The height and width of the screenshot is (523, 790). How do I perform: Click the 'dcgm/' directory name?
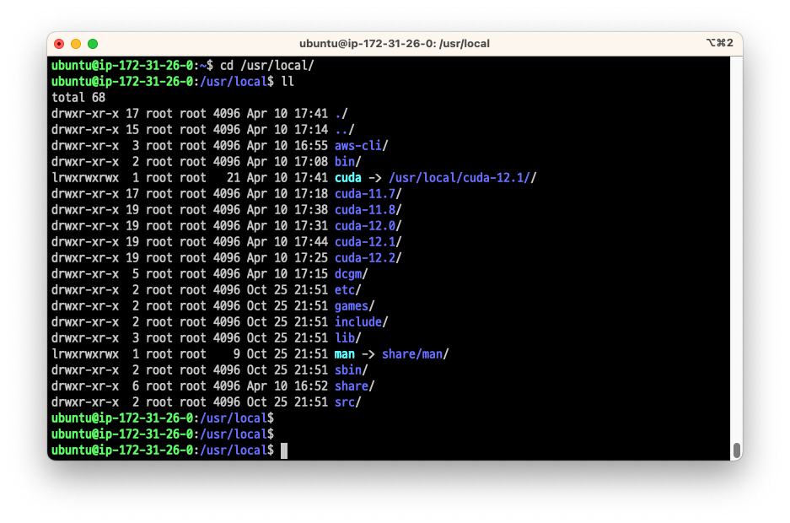click(x=352, y=274)
